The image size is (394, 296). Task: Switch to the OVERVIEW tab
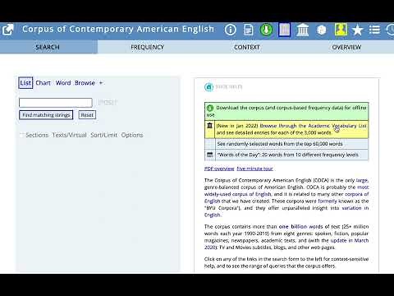coord(346,47)
